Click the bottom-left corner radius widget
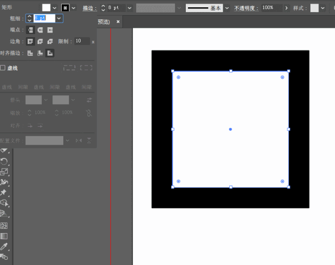This screenshot has height=265, width=335. point(178,181)
